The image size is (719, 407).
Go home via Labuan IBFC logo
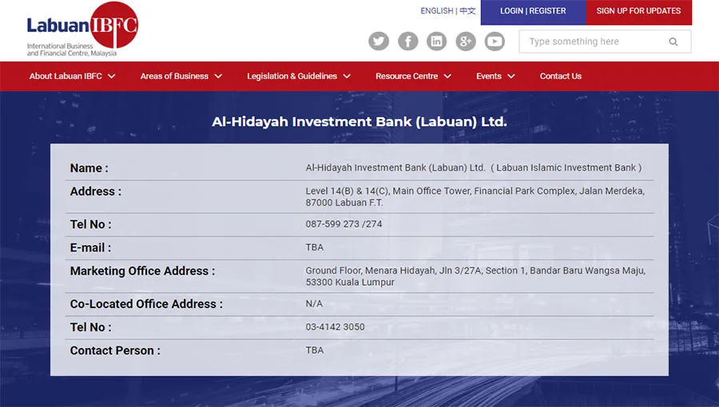click(x=82, y=30)
